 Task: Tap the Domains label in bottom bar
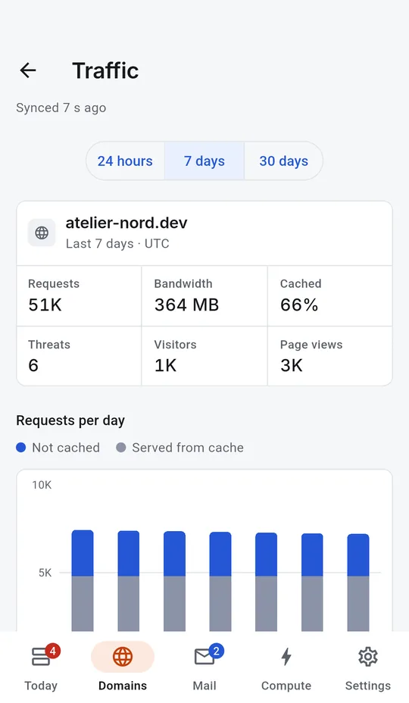click(123, 686)
